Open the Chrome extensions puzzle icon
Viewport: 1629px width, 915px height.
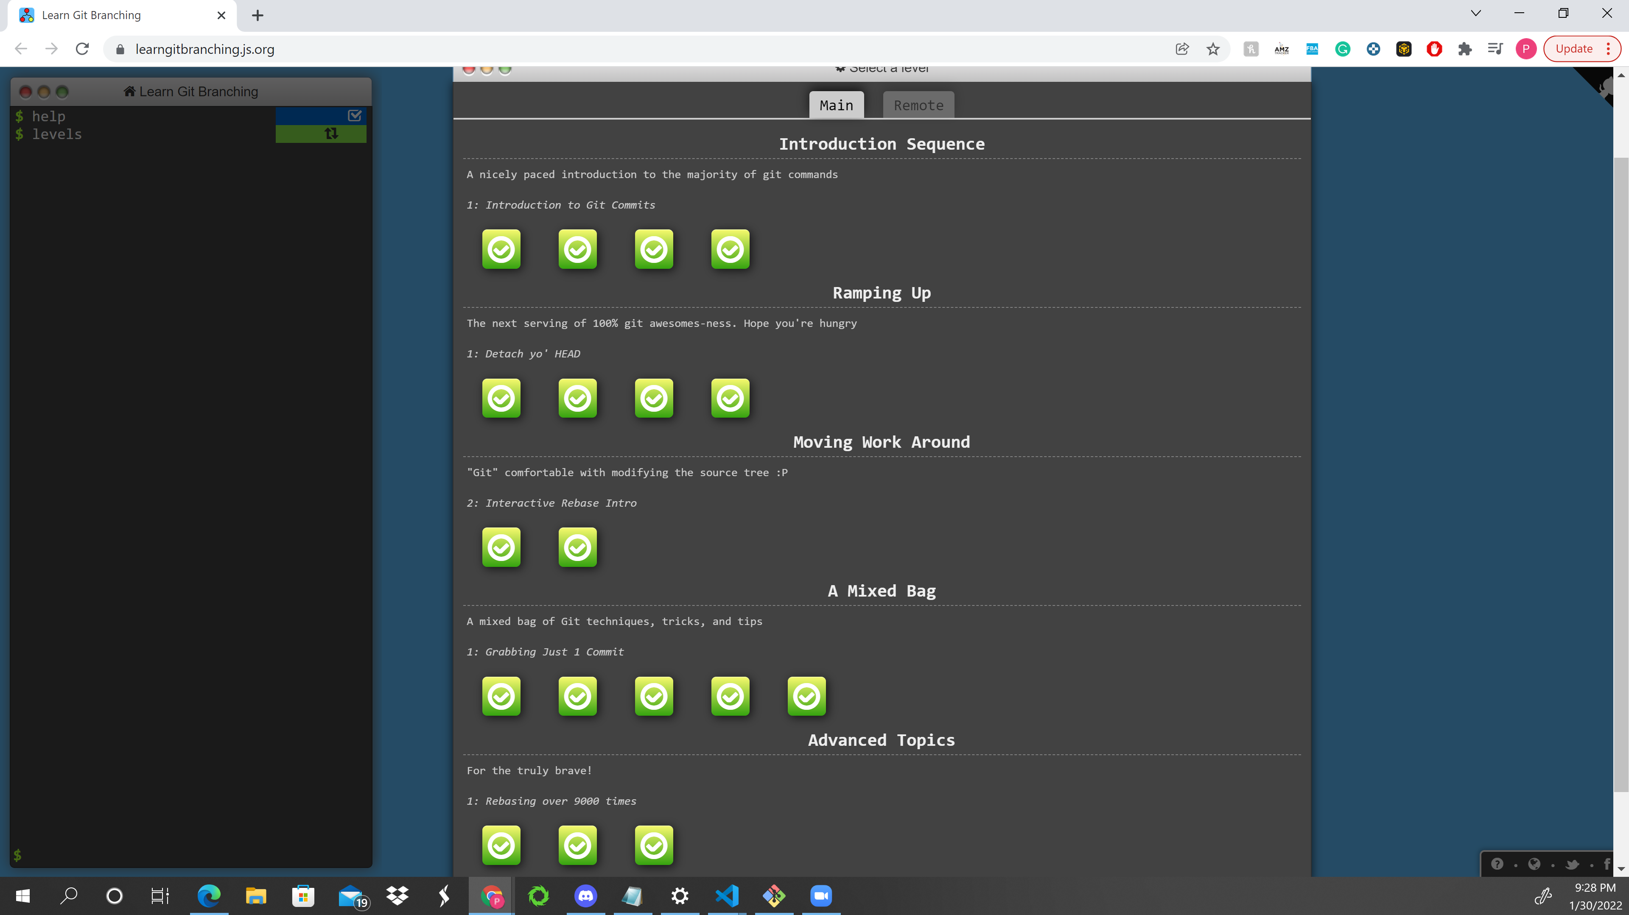[x=1464, y=49]
